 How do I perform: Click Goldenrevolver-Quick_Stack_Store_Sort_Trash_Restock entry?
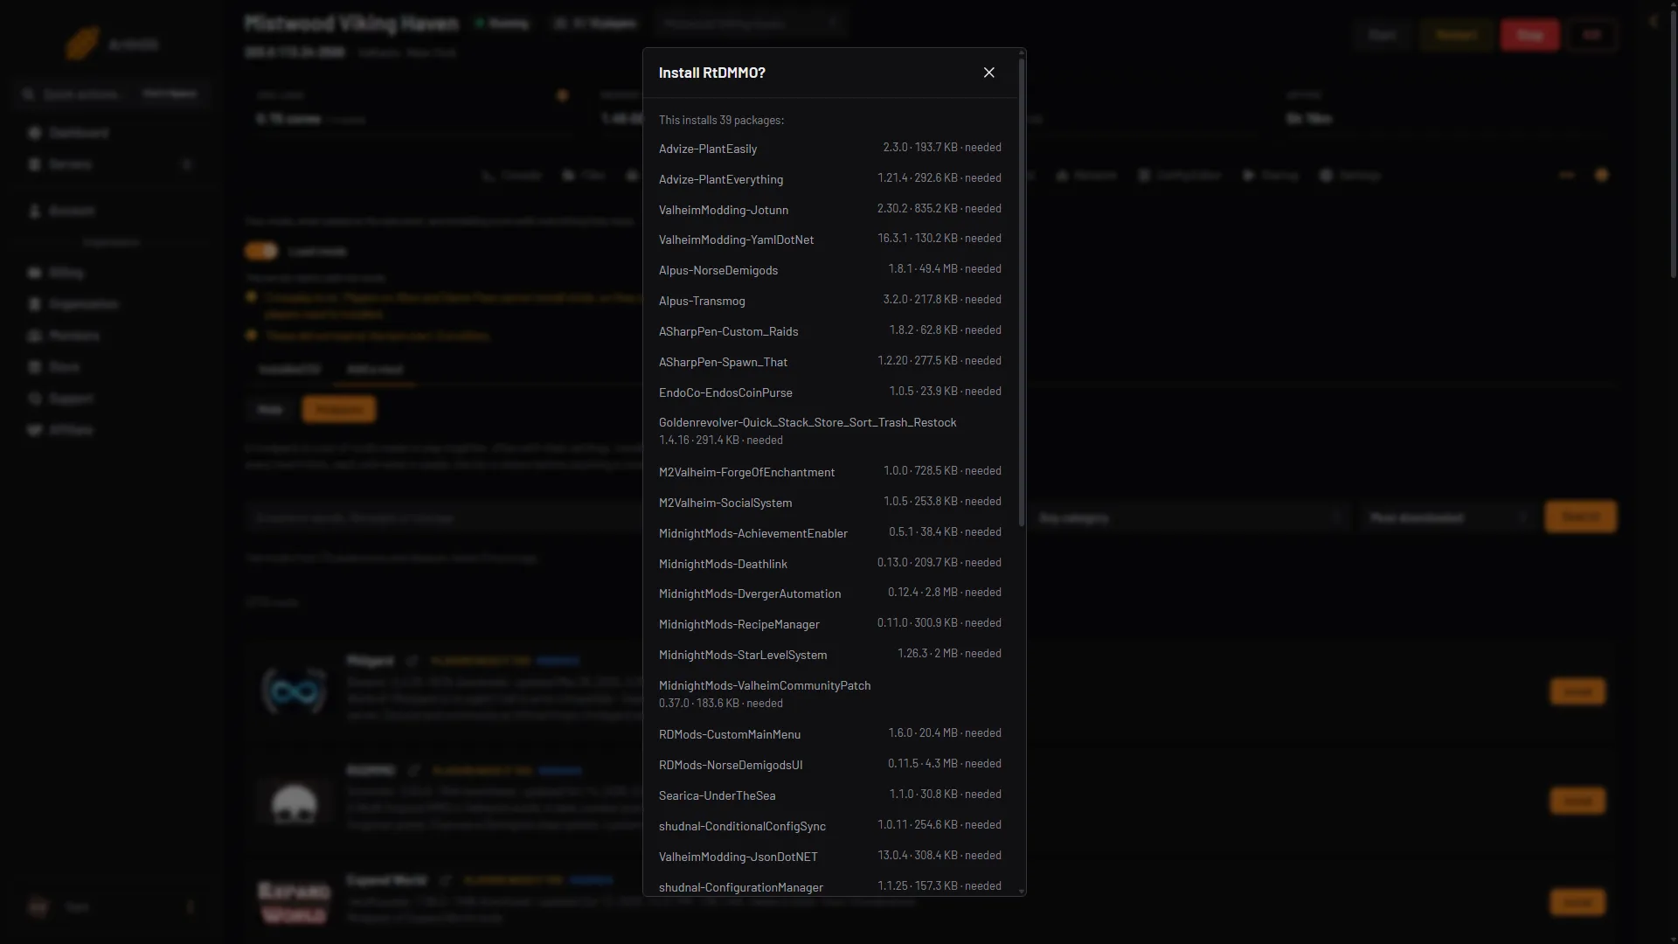coord(830,431)
